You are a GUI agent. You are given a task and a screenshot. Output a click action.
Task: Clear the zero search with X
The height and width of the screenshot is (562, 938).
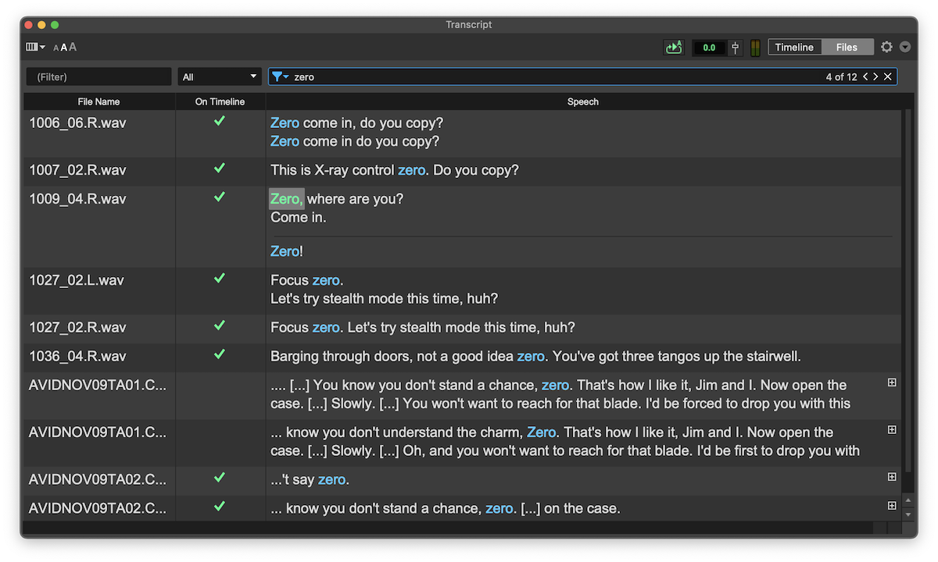(888, 76)
